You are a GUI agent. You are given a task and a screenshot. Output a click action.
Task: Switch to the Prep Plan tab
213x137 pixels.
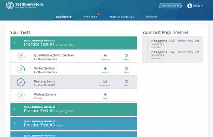[x=90, y=17]
